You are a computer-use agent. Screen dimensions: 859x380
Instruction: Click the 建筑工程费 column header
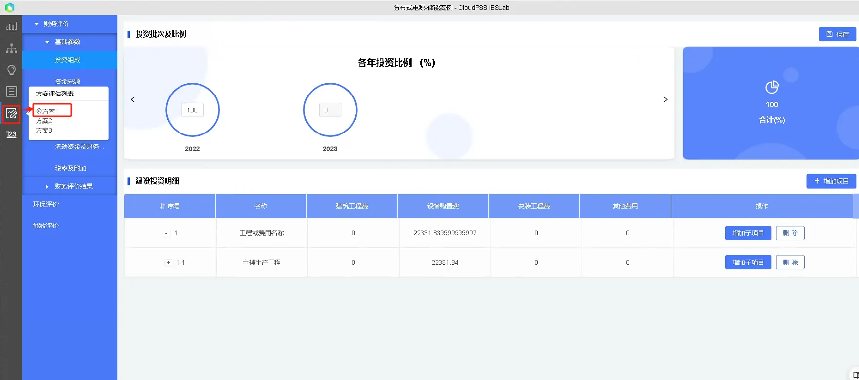[x=352, y=206]
